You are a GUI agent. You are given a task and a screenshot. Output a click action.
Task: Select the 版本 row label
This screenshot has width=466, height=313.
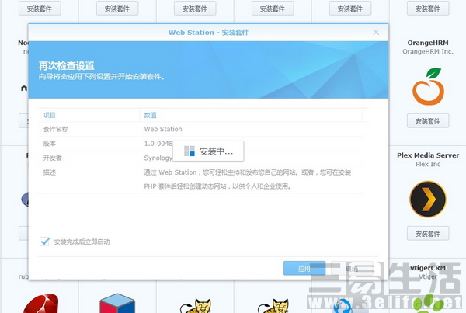click(50, 144)
